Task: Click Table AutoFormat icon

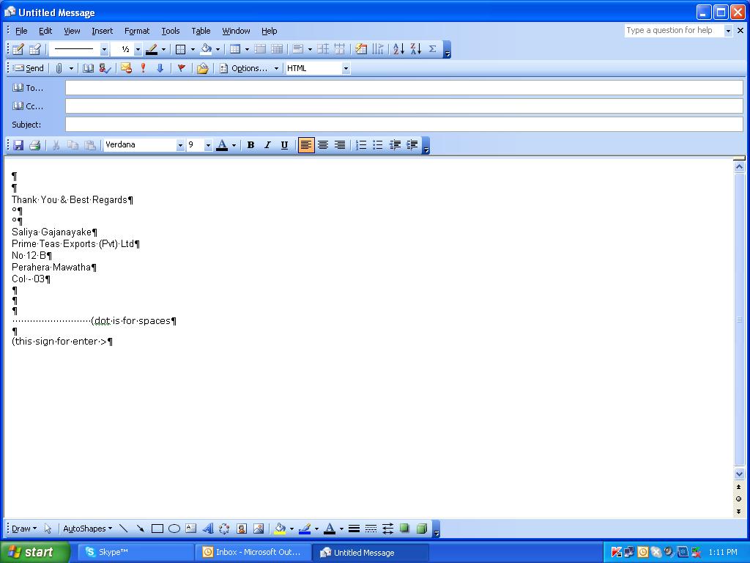Action: pos(361,49)
